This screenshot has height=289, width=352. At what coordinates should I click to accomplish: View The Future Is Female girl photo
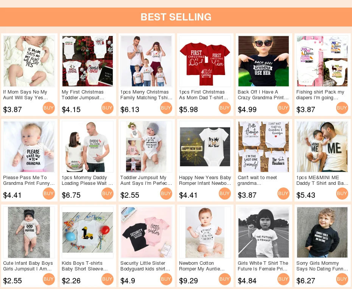pos(263,232)
